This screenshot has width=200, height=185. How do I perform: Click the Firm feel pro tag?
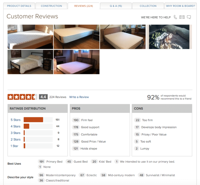click(82, 120)
